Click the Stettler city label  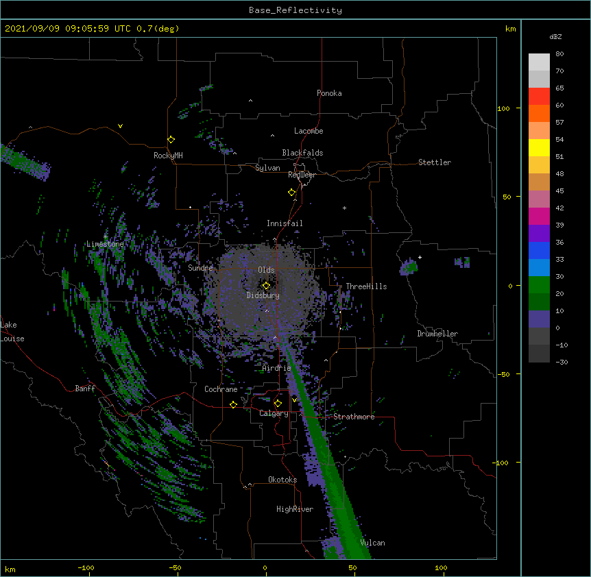pyautogui.click(x=435, y=162)
